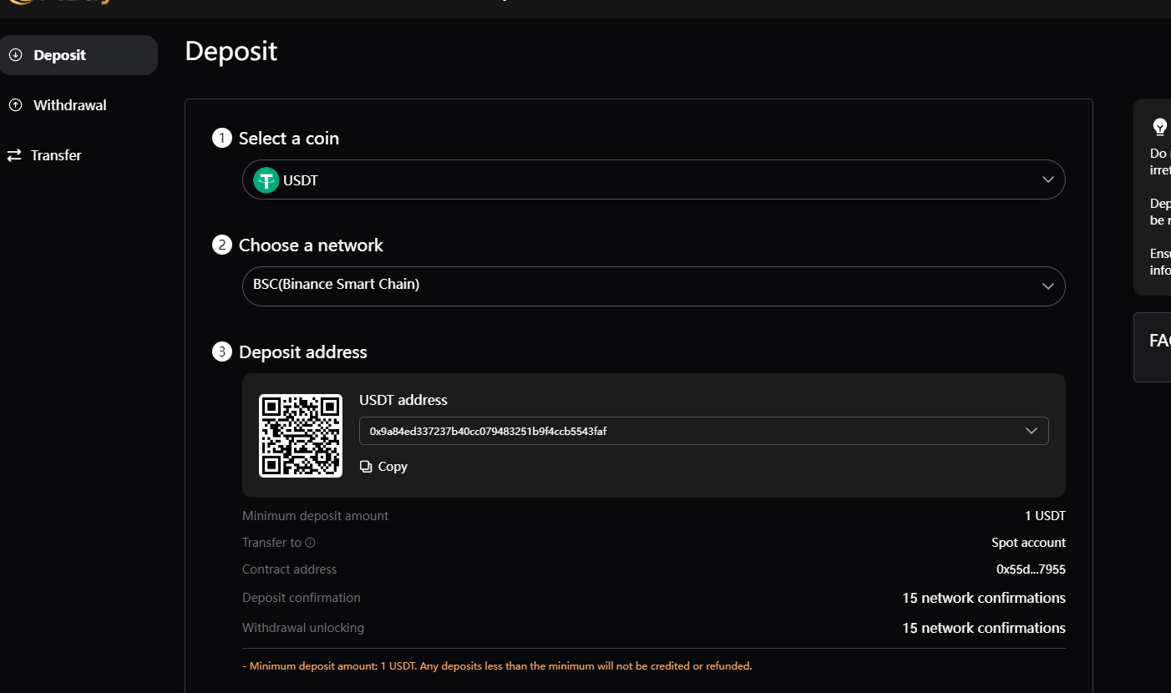1171x693 pixels.
Task: Click the info icon next to Transfer to
Action: (x=310, y=543)
